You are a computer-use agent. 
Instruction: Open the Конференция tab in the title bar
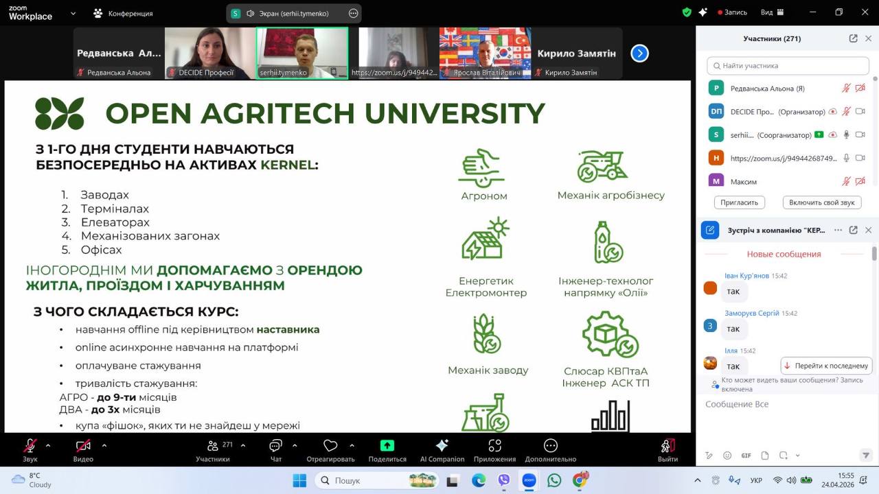point(122,13)
